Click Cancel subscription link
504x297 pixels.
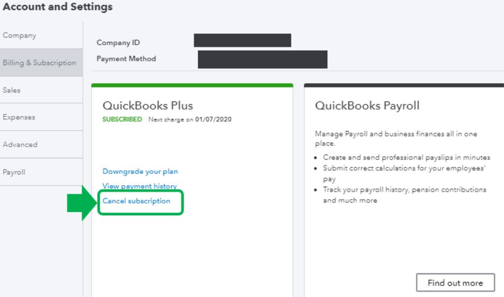point(137,201)
